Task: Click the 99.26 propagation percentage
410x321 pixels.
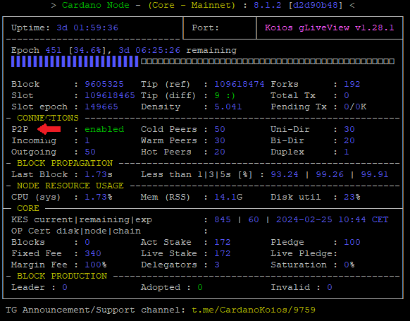Action: 330,174
